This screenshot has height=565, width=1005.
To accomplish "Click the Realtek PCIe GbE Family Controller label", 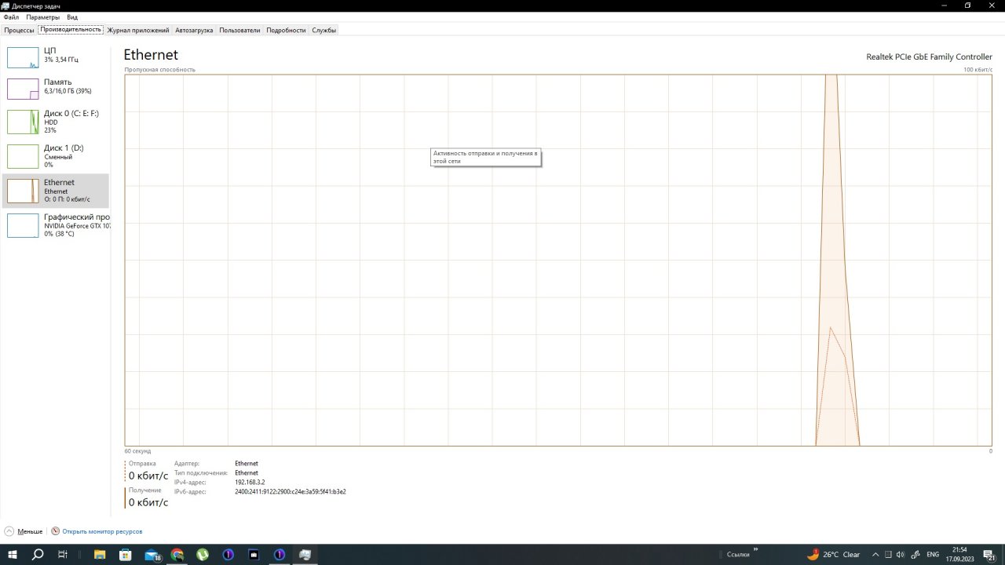I will coord(929,56).
